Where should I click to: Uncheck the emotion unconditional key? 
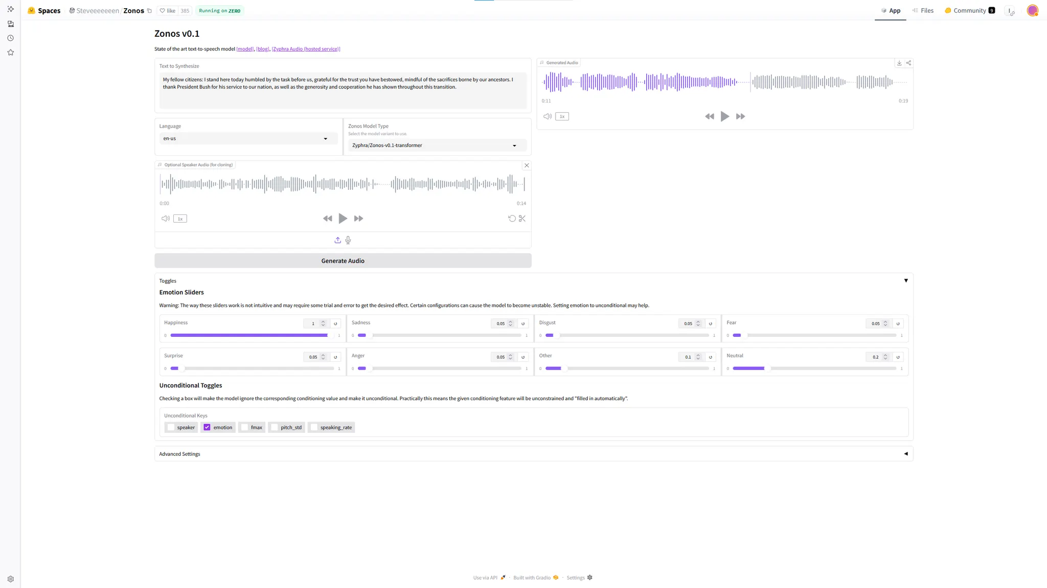tap(207, 427)
